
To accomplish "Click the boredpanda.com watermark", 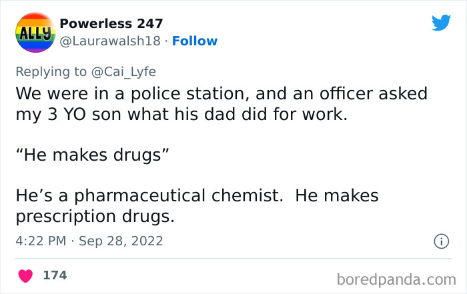I will (398, 277).
